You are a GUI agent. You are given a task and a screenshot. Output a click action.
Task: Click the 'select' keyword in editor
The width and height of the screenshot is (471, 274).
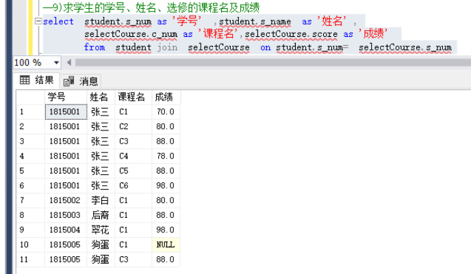pyautogui.click(x=58, y=22)
